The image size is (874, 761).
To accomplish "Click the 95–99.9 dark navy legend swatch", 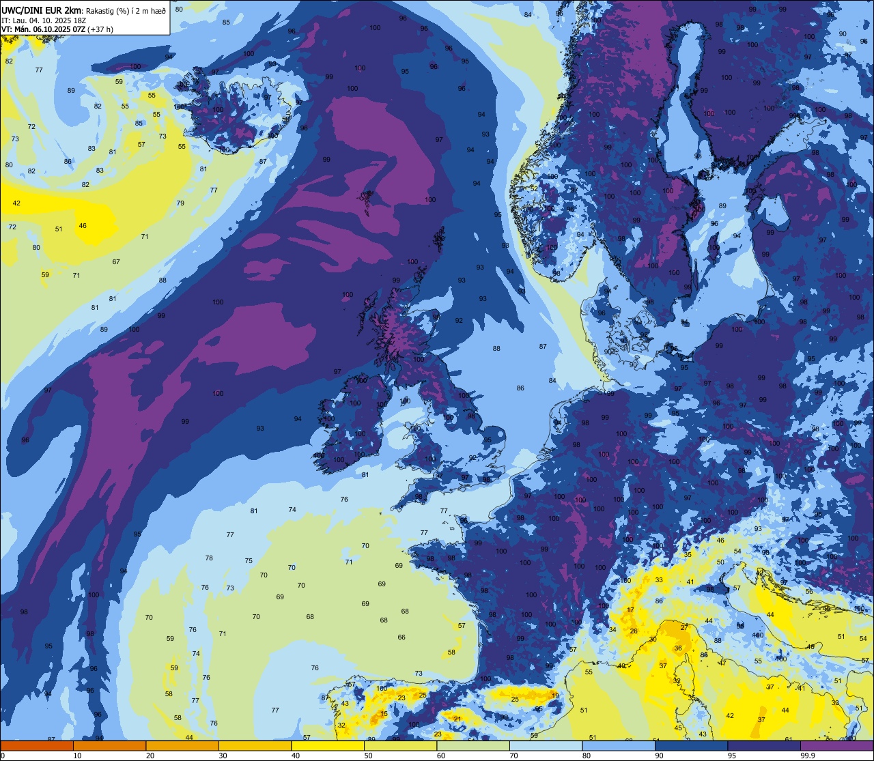I will pos(764,745).
